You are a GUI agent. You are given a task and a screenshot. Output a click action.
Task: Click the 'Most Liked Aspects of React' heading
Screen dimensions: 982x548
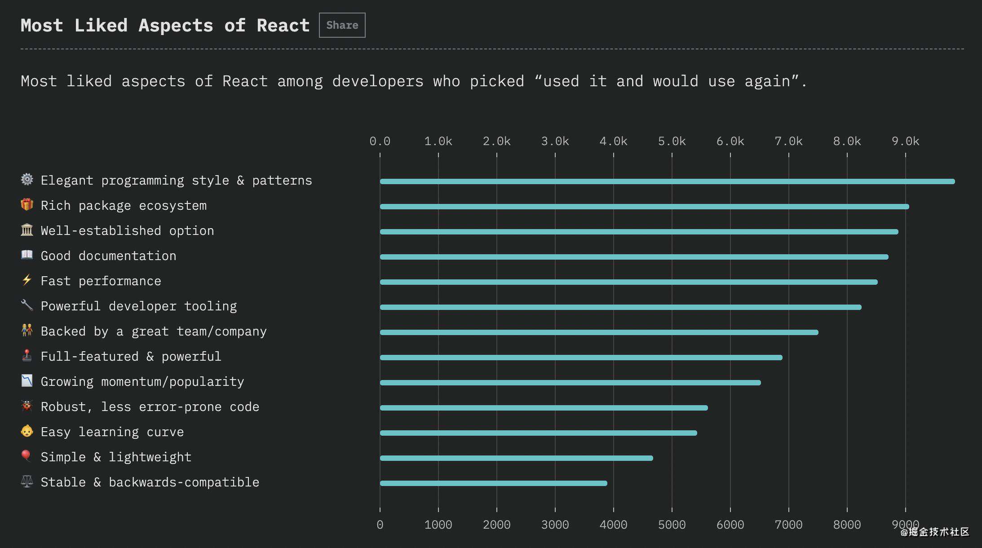pos(165,26)
